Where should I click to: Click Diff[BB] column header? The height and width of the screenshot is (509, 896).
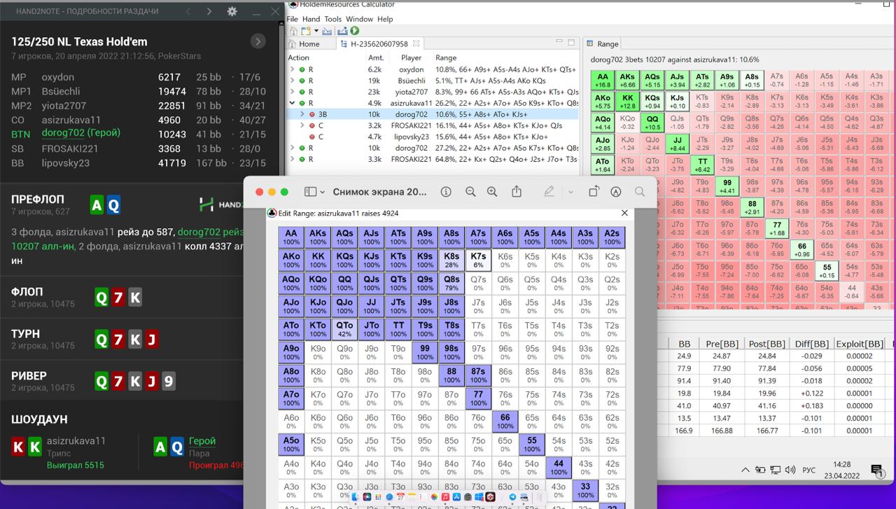pyautogui.click(x=812, y=344)
